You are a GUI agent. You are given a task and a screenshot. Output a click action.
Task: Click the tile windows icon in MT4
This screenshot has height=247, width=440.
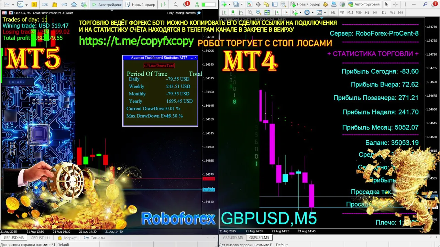tap(267, 12)
